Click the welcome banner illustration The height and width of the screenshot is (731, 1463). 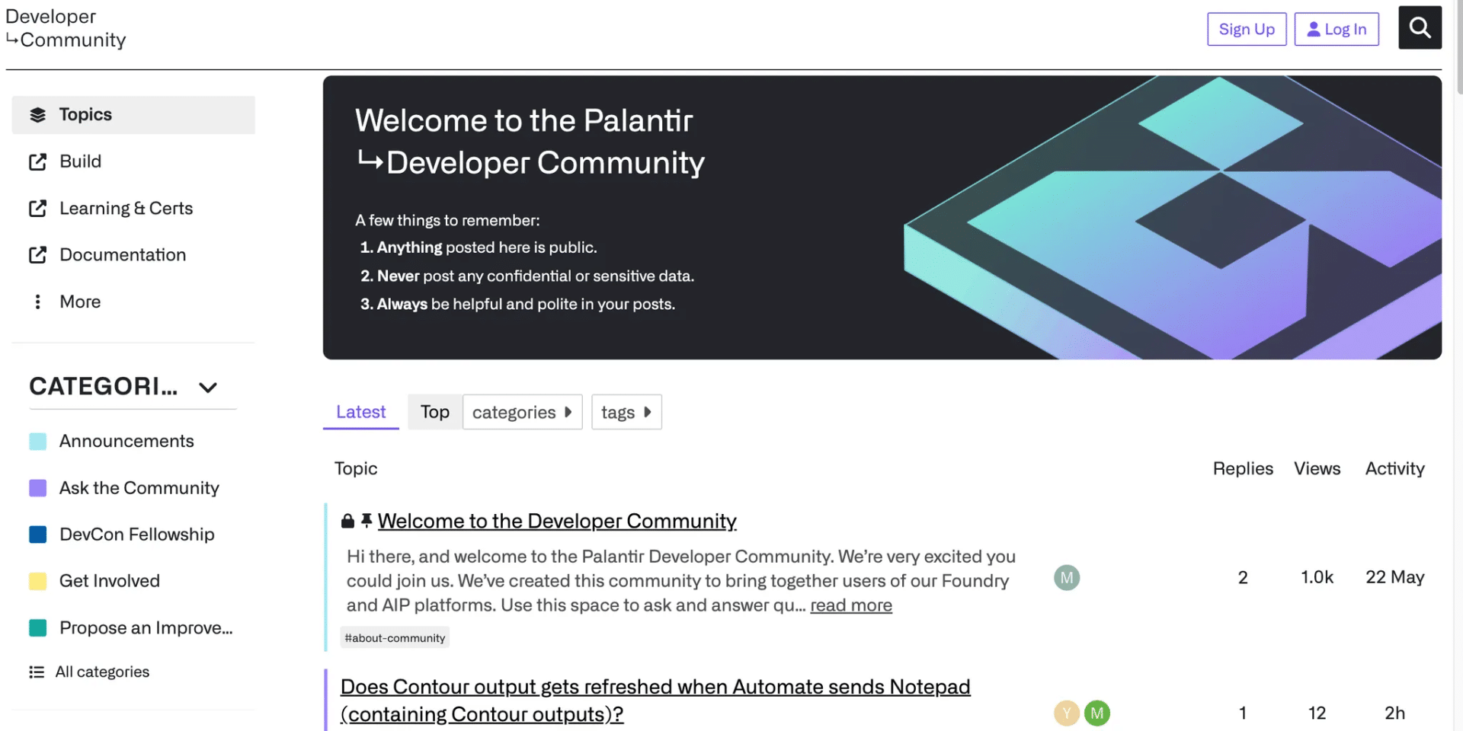point(1172,218)
